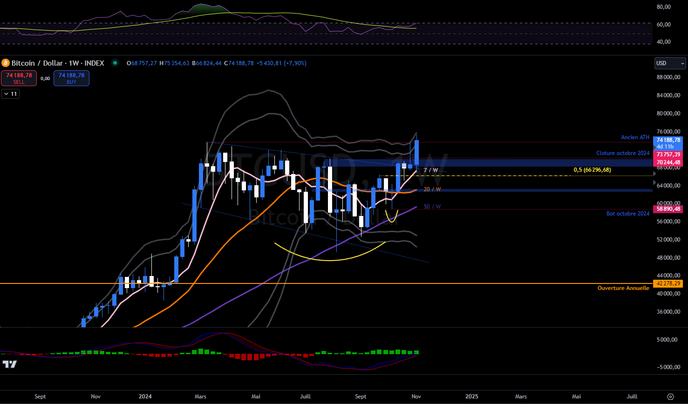Screen dimensions: 688x404
Task: Click the '2024' marker on time axis
Action: point(145,397)
